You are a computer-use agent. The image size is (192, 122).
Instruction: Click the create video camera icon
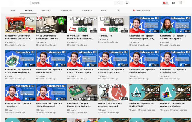click(x=174, y=3)
